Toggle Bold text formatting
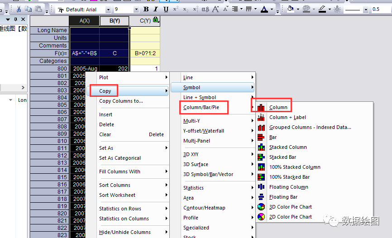The image size is (392, 238). 146,9
